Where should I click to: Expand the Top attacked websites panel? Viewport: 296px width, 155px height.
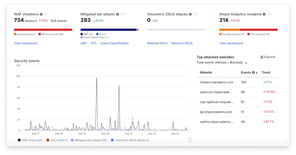tap(267, 57)
